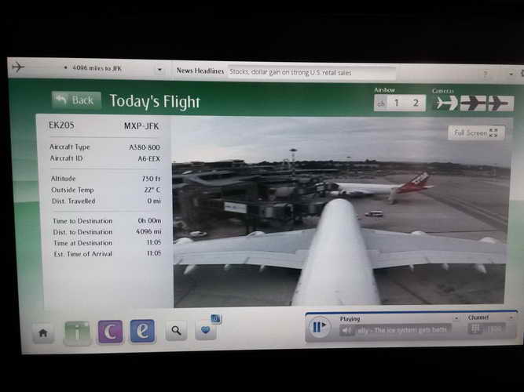Expand the small arrow beside the help icon

pos(511,74)
